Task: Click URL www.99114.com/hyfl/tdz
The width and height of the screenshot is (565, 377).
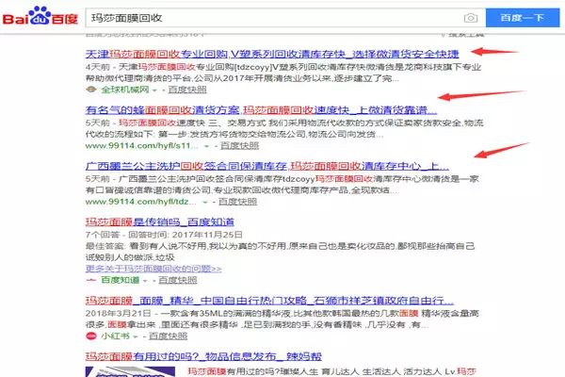Action: click(x=140, y=202)
